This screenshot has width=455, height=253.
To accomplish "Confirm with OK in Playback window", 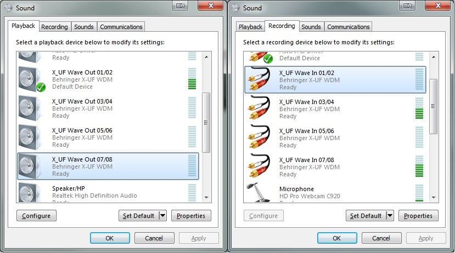I will pyautogui.click(x=110, y=238).
